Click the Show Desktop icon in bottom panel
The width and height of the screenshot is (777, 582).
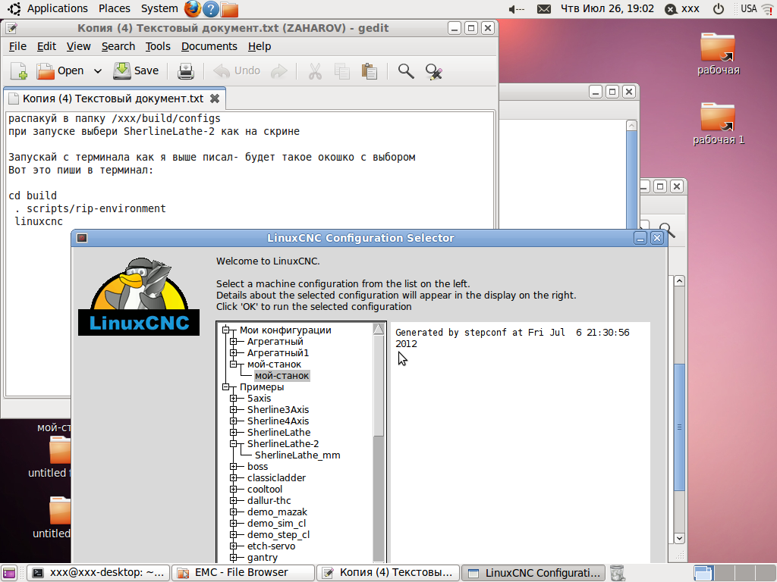tap(9, 573)
